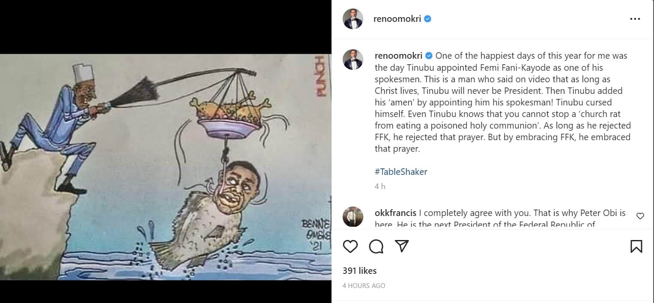Open renoomokri profile picture in header
This screenshot has height=303, width=654.
pyautogui.click(x=353, y=19)
